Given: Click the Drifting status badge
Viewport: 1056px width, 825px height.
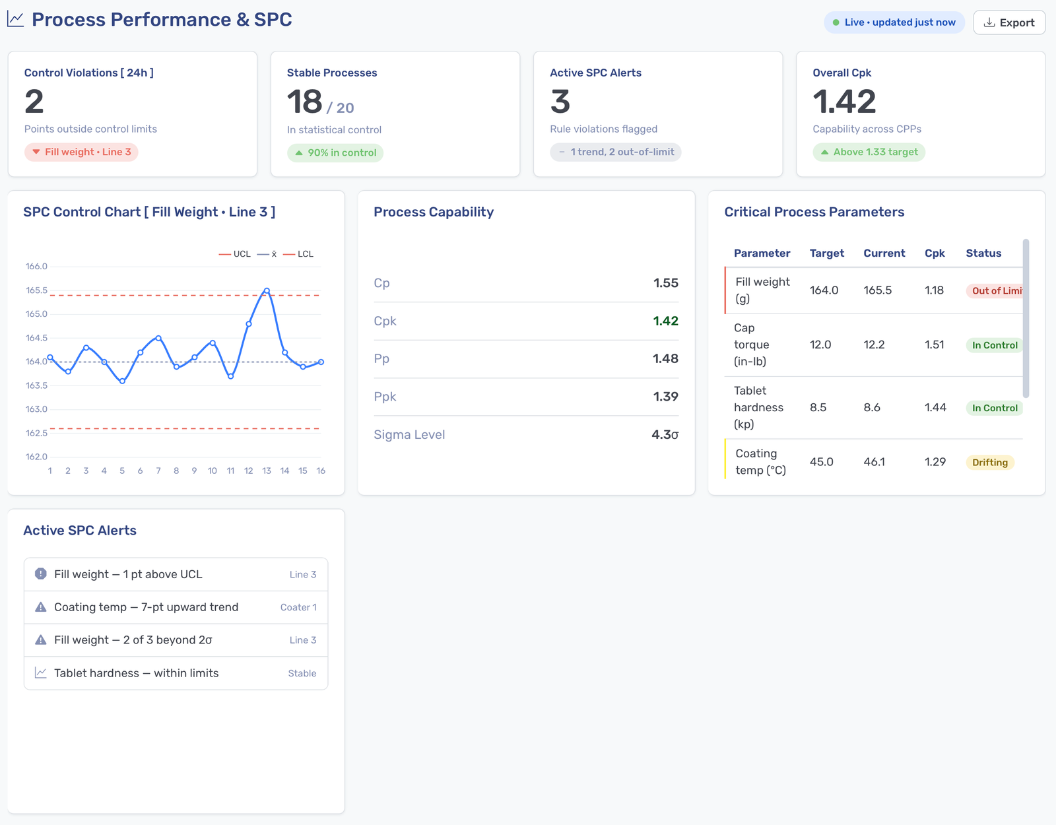Looking at the screenshot, I should pyautogui.click(x=989, y=463).
